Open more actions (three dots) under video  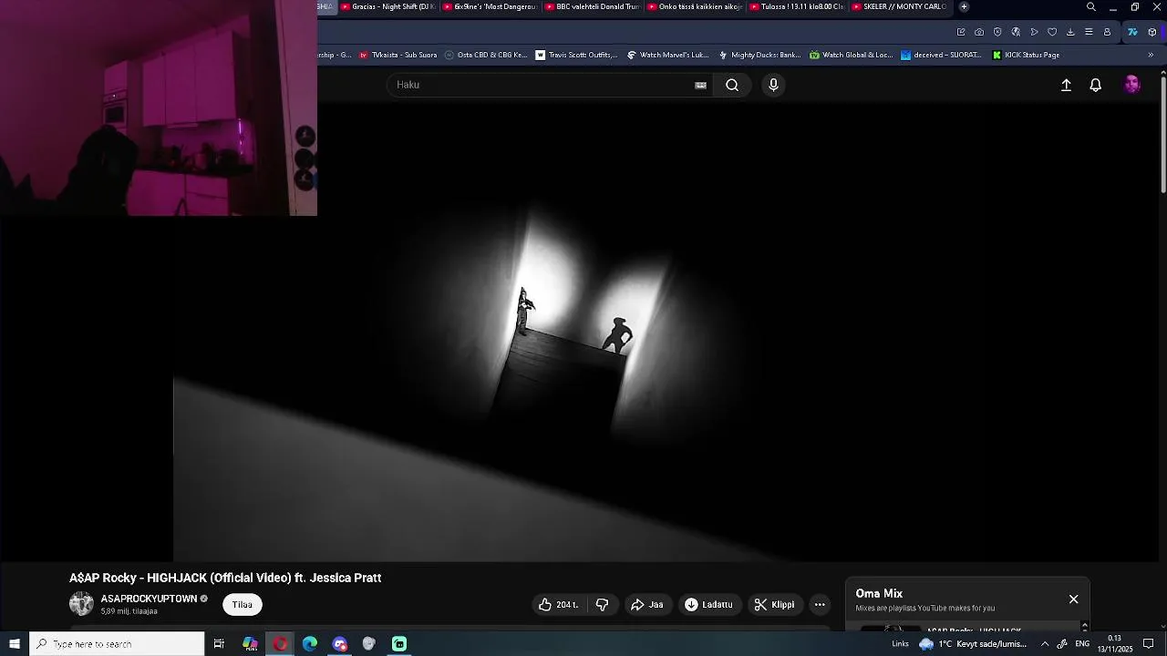coord(820,604)
